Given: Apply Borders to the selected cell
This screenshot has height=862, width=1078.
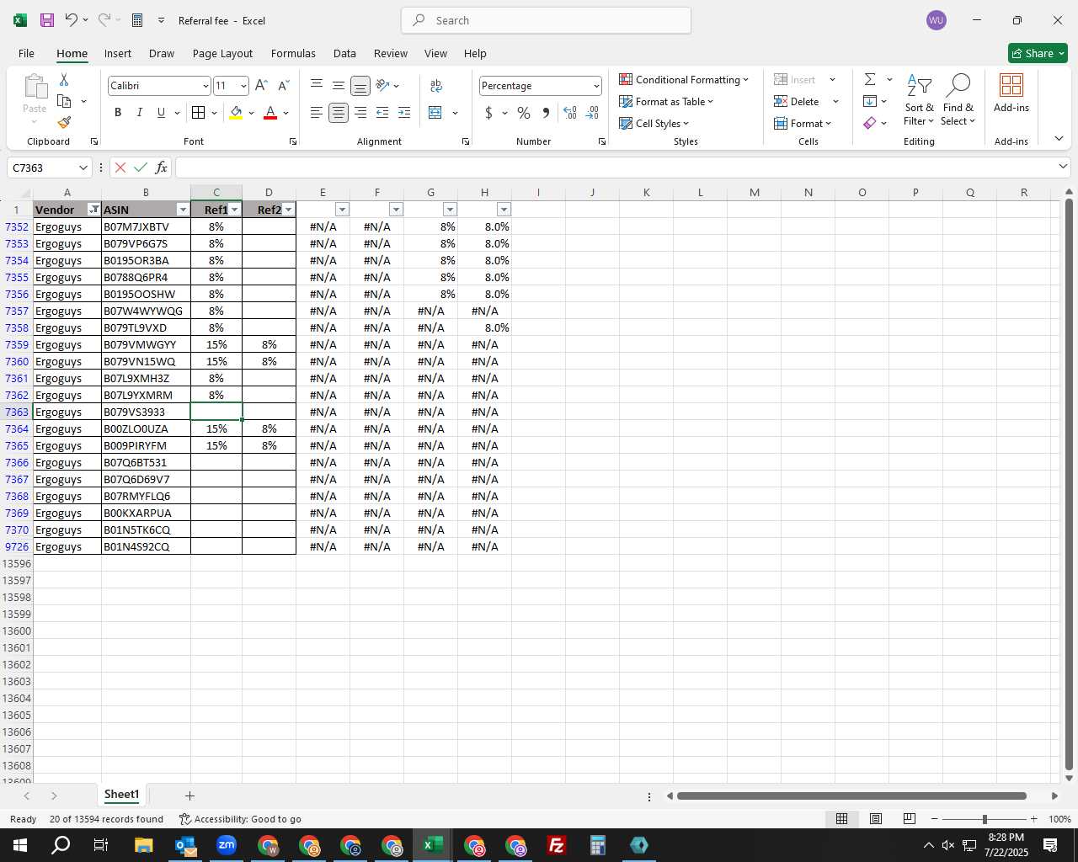Looking at the screenshot, I should point(199,113).
